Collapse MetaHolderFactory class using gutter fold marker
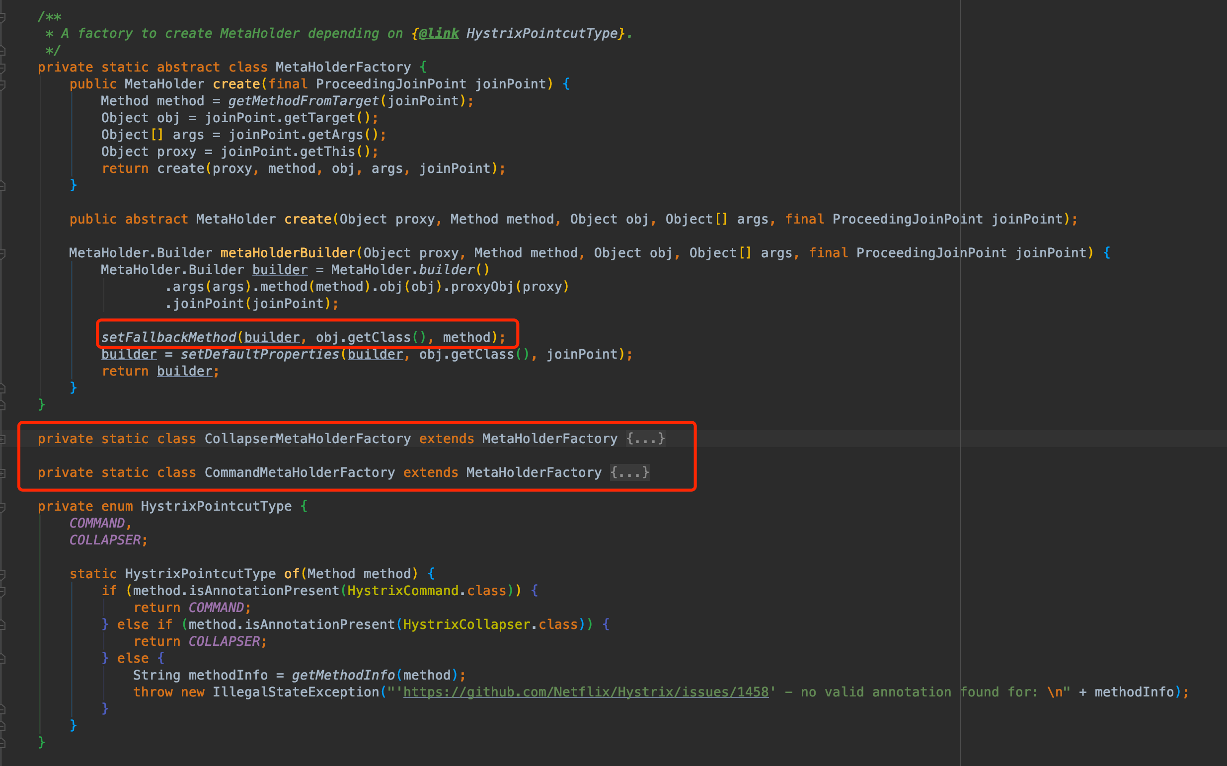 click(x=2, y=68)
